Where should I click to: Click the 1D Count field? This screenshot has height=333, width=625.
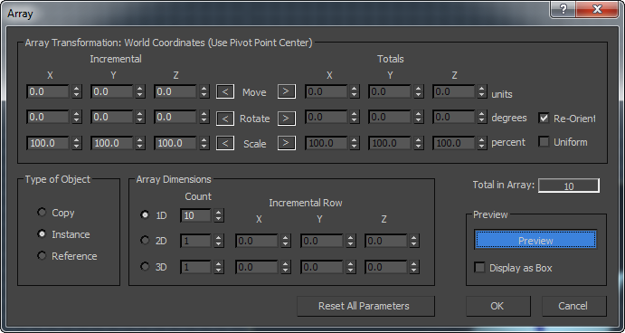[x=195, y=215]
